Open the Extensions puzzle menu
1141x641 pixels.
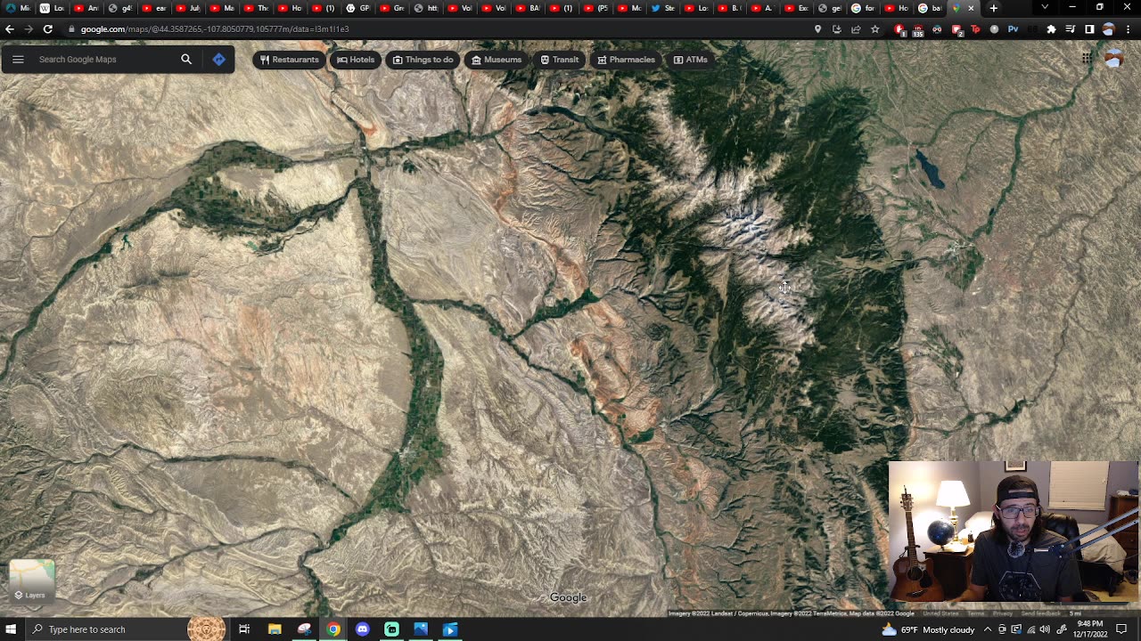click(1051, 29)
